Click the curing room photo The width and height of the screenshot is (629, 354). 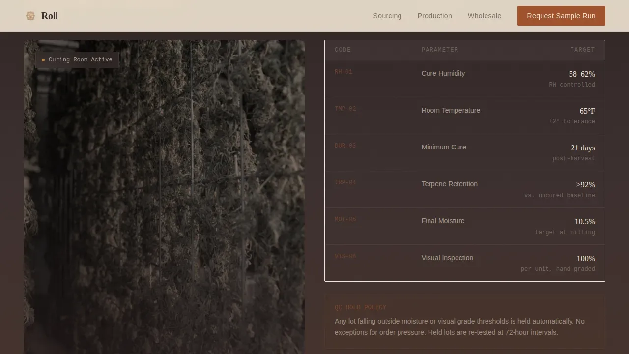[164, 197]
